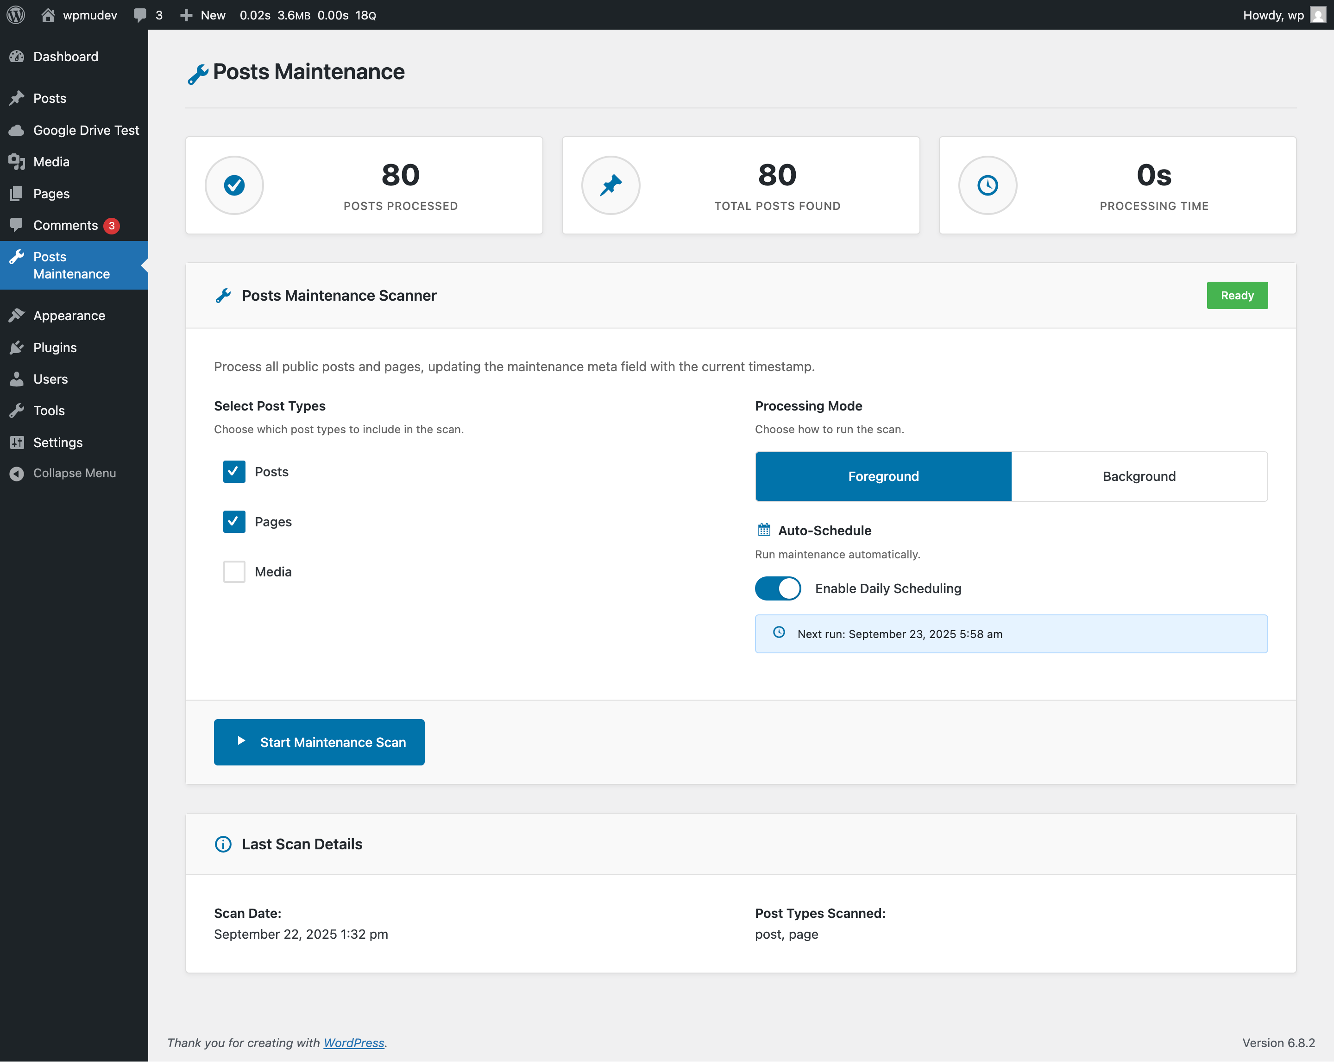Select Background processing mode
1334x1062 pixels.
click(1139, 476)
